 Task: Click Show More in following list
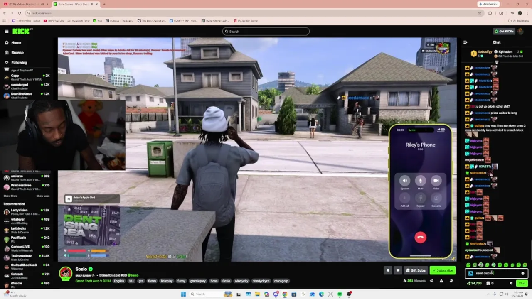tap(10, 196)
